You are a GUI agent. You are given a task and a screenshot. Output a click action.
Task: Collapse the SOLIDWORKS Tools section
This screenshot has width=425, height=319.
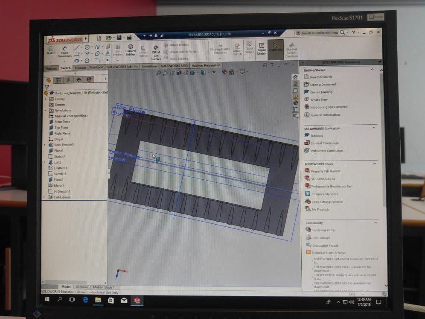pyautogui.click(x=375, y=164)
